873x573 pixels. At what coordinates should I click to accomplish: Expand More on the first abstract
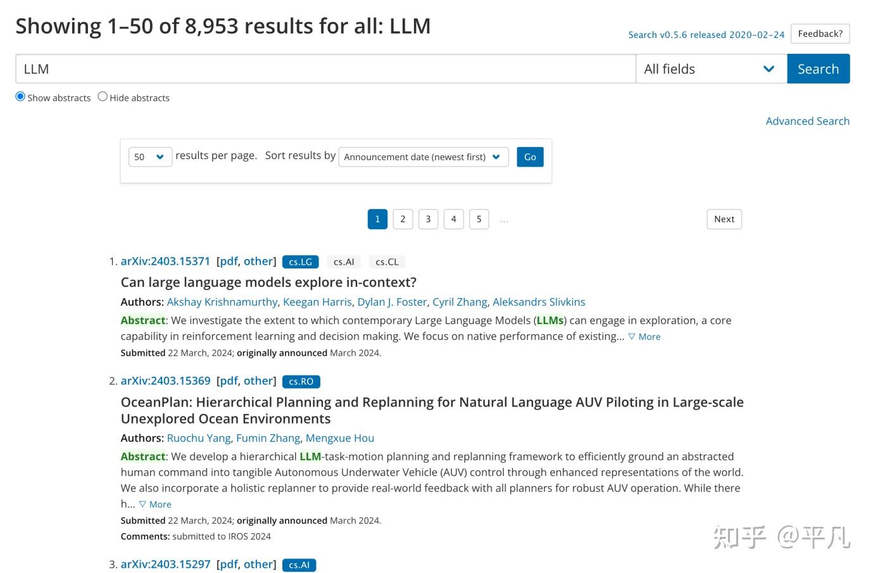[x=644, y=337]
